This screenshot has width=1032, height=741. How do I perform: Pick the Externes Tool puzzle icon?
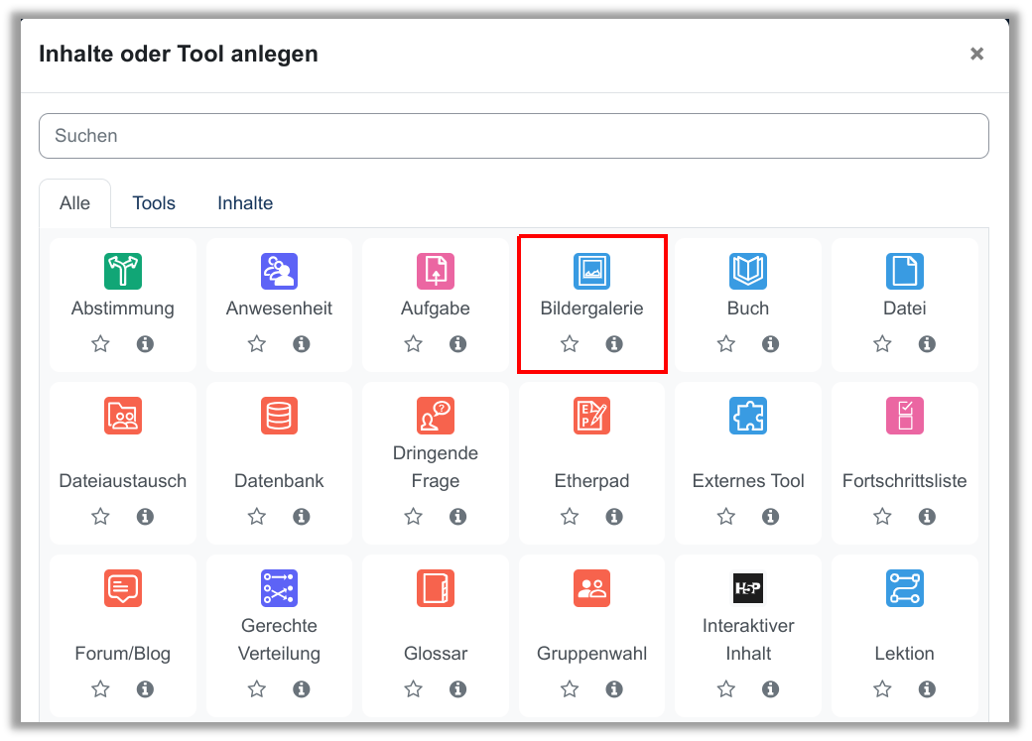(x=748, y=416)
